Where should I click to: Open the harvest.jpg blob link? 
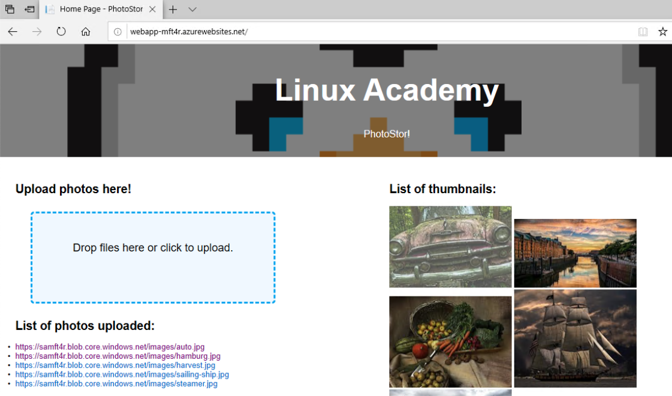point(115,365)
